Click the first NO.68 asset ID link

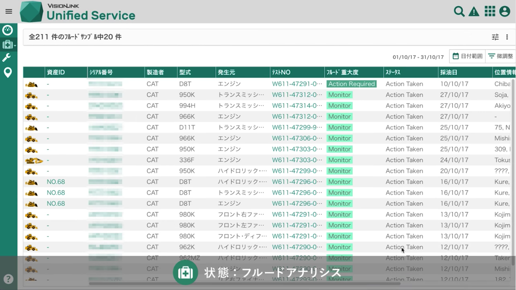coord(56,182)
